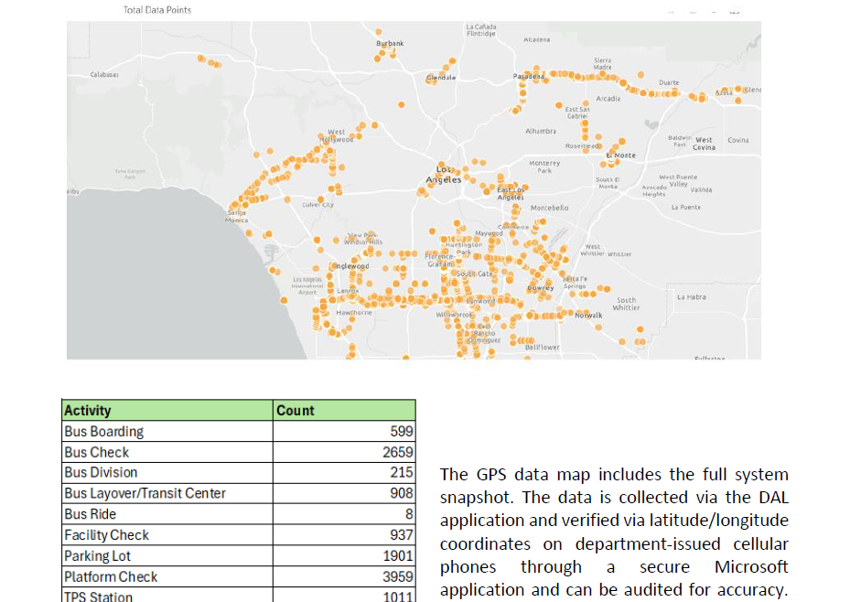Click the Total Data Points heading
The height and width of the screenshot is (602, 850).
pos(156,10)
